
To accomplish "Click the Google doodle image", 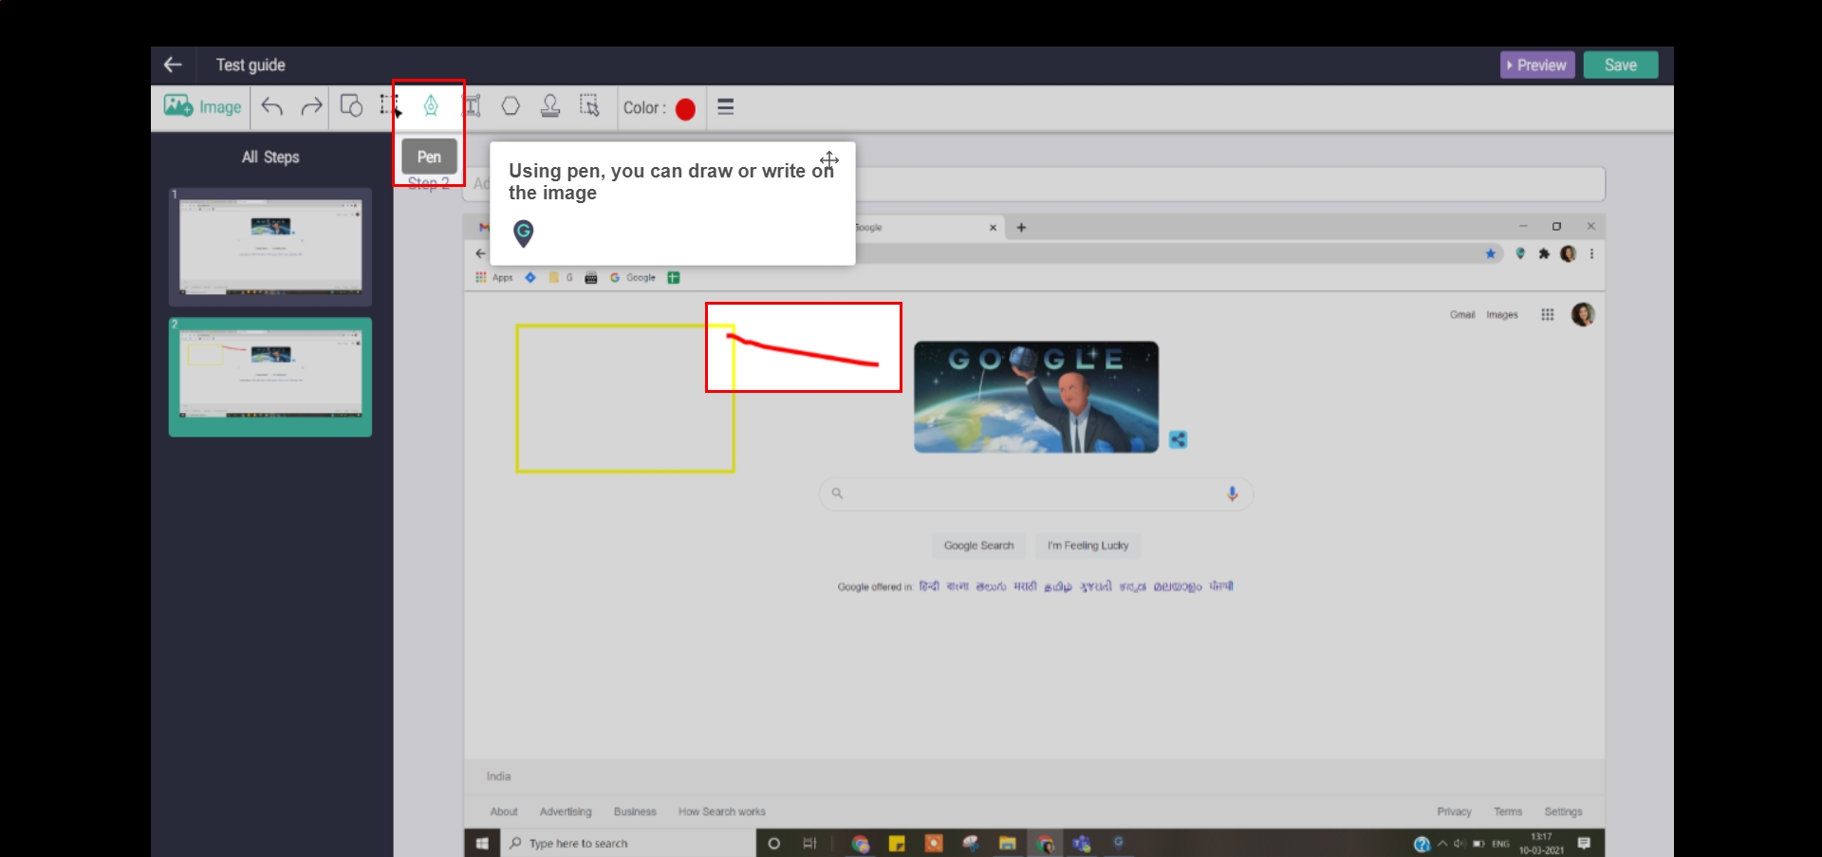I will [1036, 397].
